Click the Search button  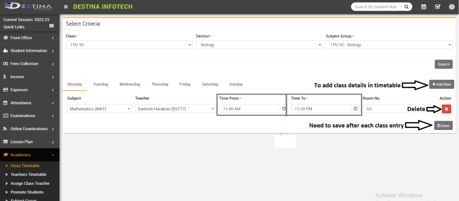tap(443, 64)
